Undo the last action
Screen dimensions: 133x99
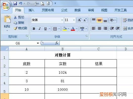pyautogui.click(x=20, y=3)
